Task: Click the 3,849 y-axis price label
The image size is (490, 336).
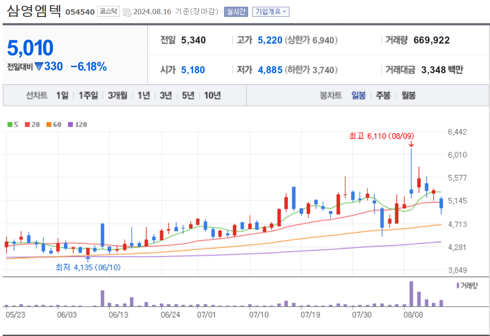Action: (x=457, y=270)
